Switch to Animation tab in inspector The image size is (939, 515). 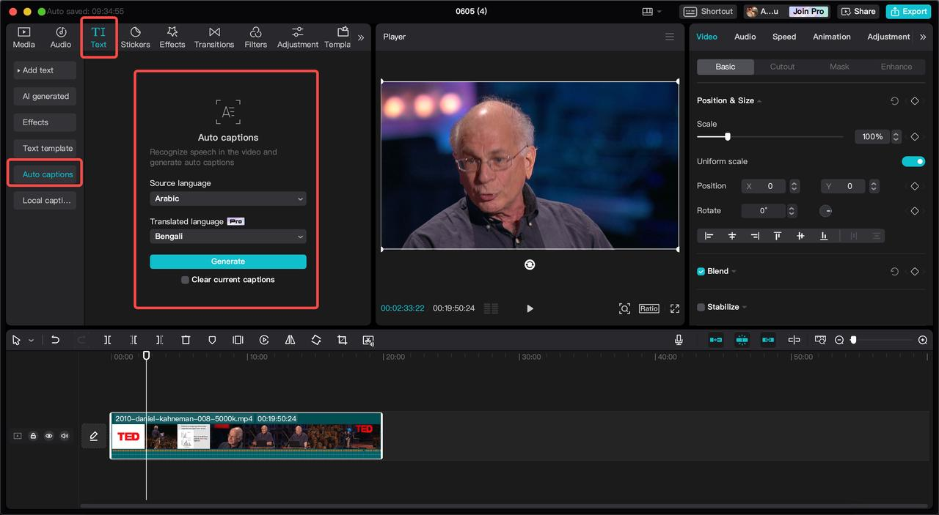coord(832,37)
